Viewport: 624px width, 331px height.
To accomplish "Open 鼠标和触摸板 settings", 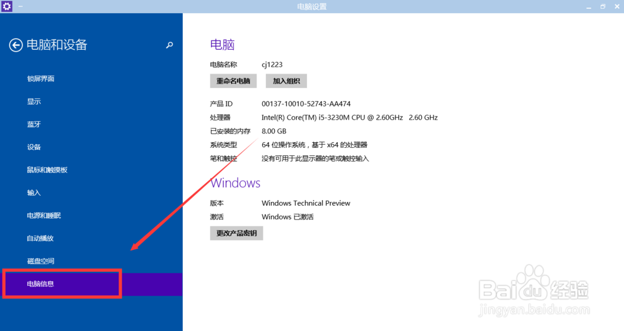I will (x=47, y=170).
